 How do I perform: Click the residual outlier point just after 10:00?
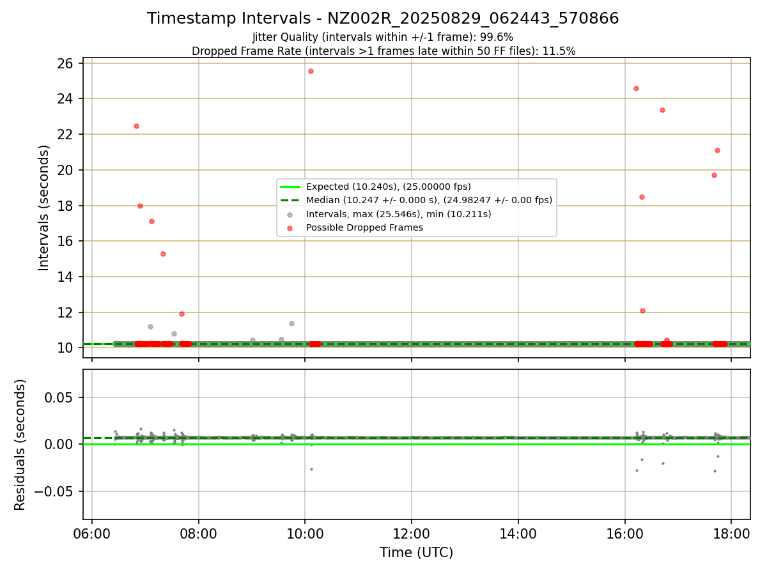311,469
